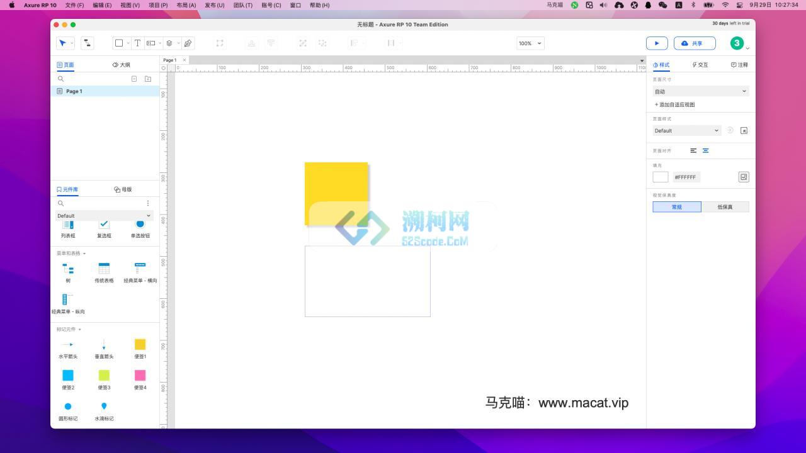The width and height of the screenshot is (806, 453).
Task: Click the white fill color swatch
Action: [661, 177]
